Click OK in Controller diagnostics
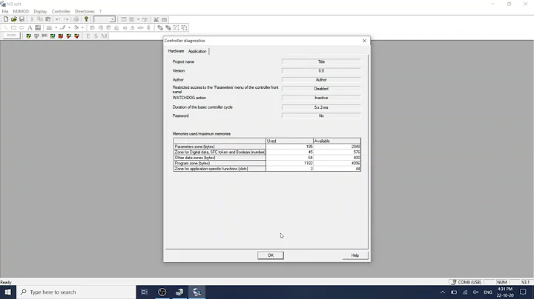 pyautogui.click(x=271, y=255)
